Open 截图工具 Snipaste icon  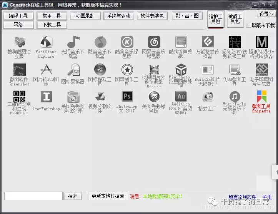[x=261, y=97]
